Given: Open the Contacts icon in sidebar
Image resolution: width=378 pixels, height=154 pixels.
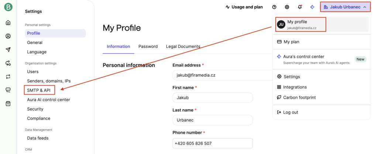Looking at the screenshot, I should 8,36.
